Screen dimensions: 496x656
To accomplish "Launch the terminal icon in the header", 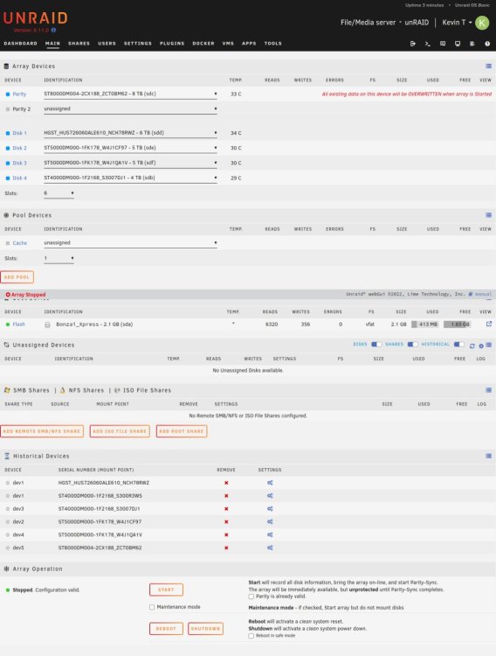I will [x=428, y=44].
